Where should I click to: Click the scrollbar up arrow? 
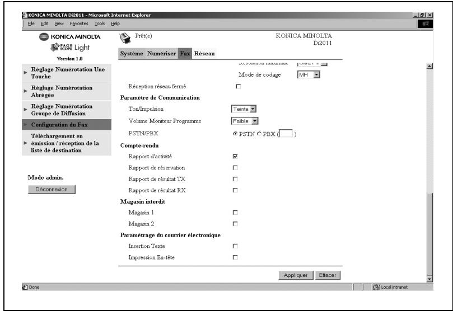(x=429, y=66)
